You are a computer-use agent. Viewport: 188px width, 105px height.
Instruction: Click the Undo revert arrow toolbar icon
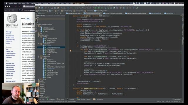point(117,8)
